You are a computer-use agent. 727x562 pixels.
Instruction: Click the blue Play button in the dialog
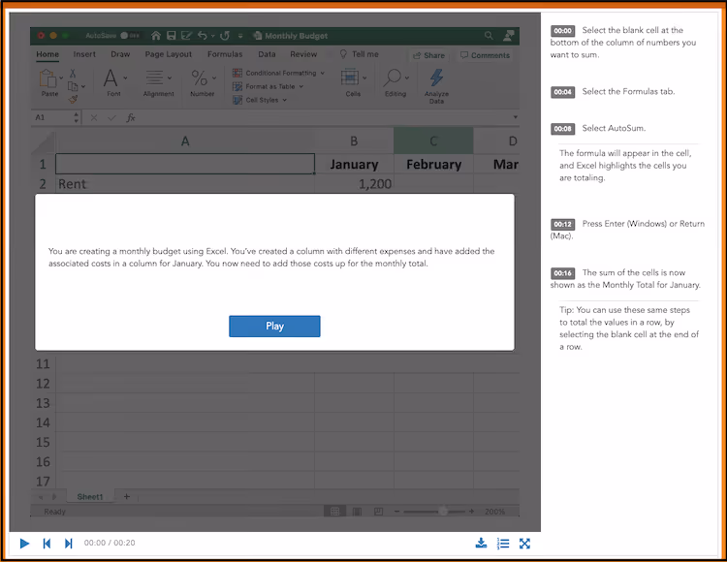click(274, 327)
